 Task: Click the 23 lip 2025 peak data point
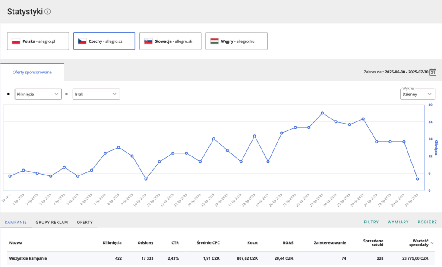(322, 113)
